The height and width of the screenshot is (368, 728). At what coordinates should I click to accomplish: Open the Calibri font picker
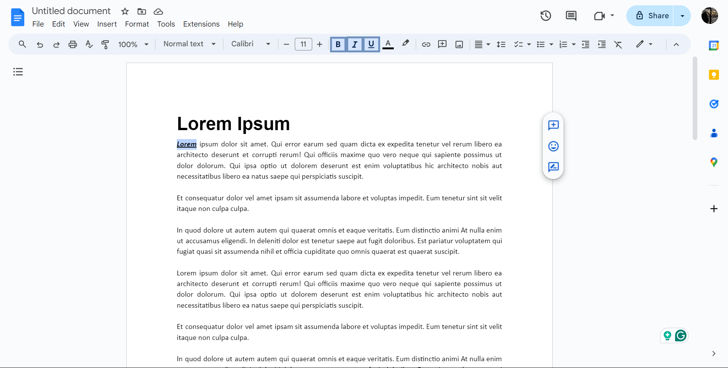point(250,44)
